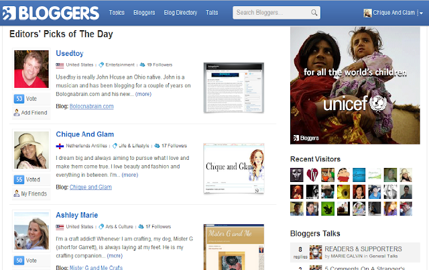Click the Chique And Glam profile photo
This screenshot has height=270, width=429.
tap(32, 150)
